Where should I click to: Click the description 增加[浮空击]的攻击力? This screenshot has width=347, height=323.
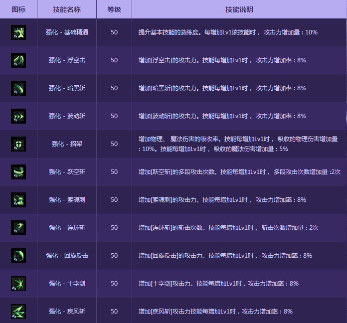coord(222,60)
